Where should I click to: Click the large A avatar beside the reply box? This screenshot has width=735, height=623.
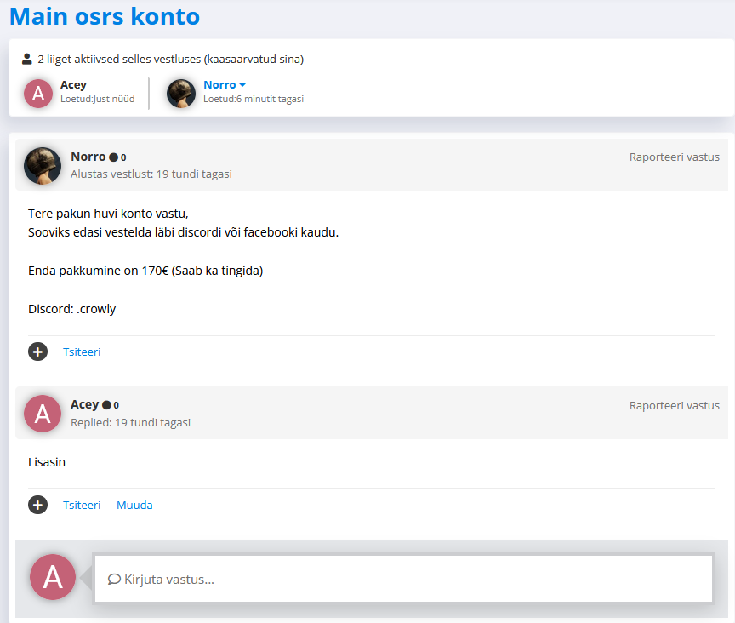point(53,577)
